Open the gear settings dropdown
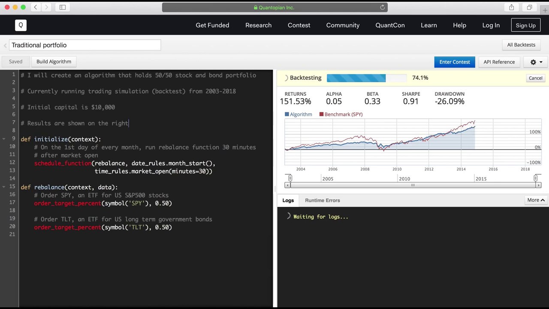This screenshot has width=549, height=309. 536,62
